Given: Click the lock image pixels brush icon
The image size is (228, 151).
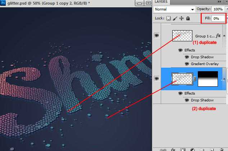Looking at the screenshot, I should click(175, 18).
